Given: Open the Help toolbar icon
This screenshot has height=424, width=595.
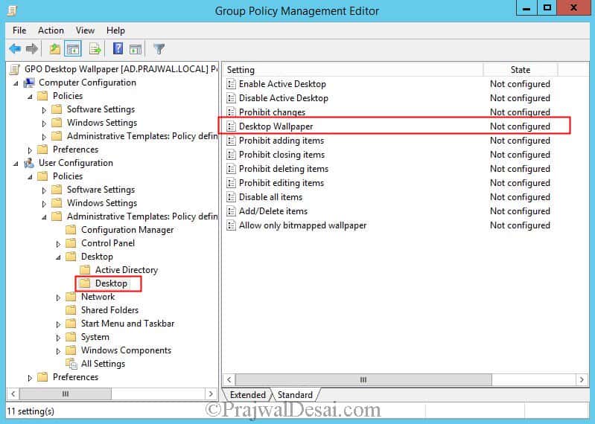Looking at the screenshot, I should tap(118, 48).
